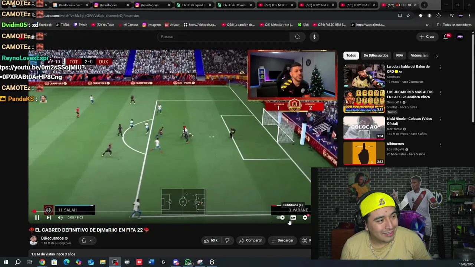
Task: Open File Explorer from the taskbar
Action: coord(103,262)
